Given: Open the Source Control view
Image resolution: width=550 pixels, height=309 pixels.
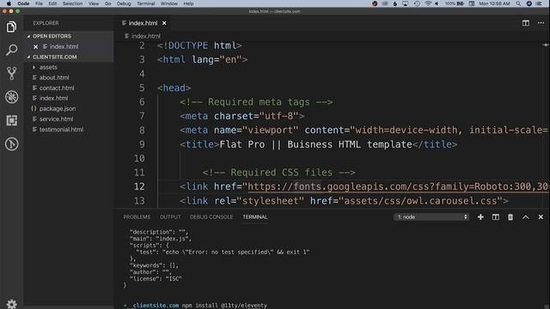Looking at the screenshot, I should [11, 73].
